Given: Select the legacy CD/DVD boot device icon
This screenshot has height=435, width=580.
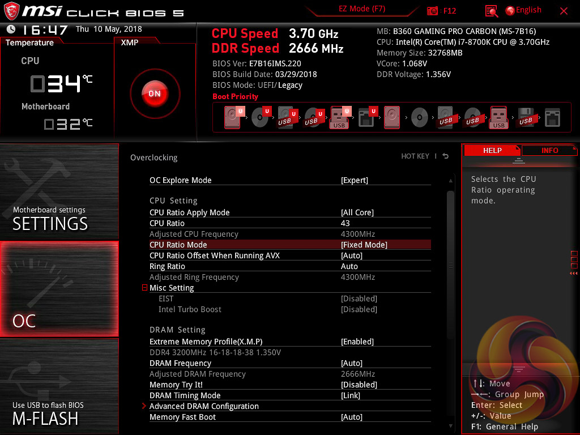Looking at the screenshot, I should [420, 117].
